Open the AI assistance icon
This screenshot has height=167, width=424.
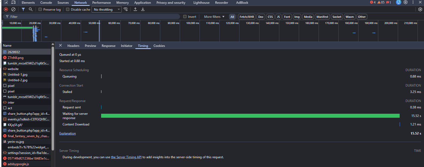[398, 2]
